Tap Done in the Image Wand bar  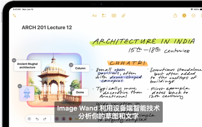[x=78, y=119]
